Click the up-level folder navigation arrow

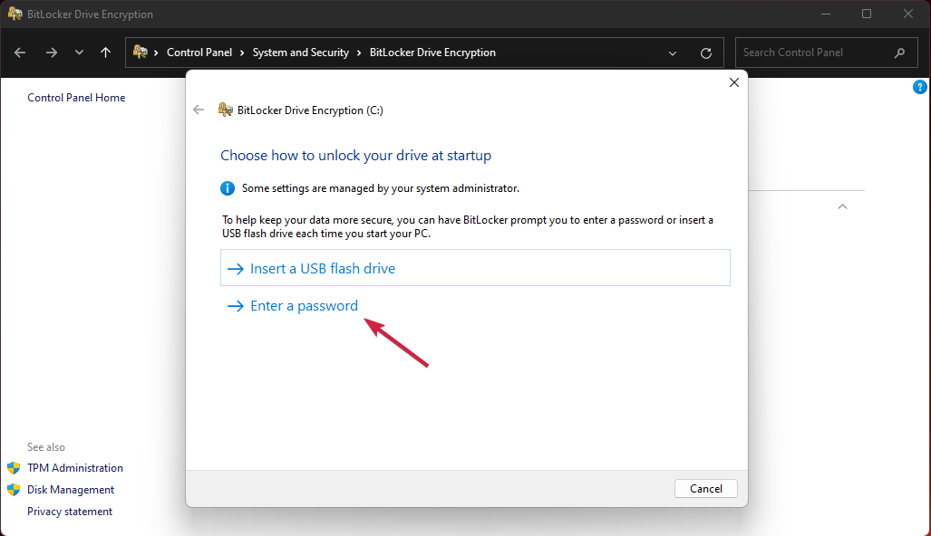(x=105, y=52)
